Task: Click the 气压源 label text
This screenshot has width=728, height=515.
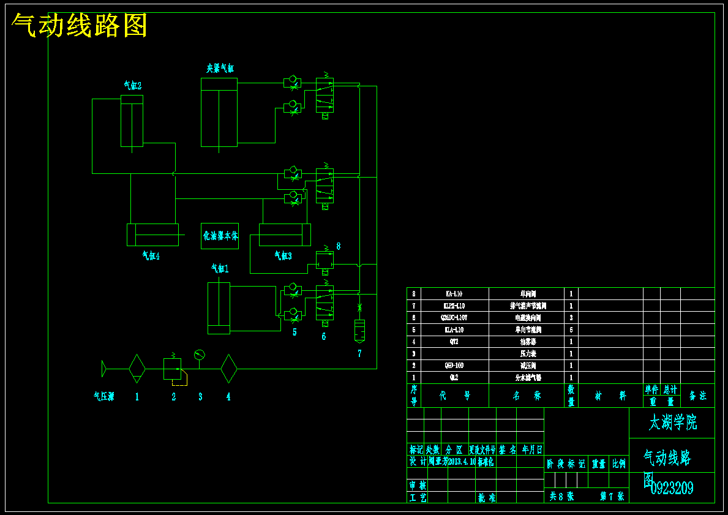Action: click(104, 396)
